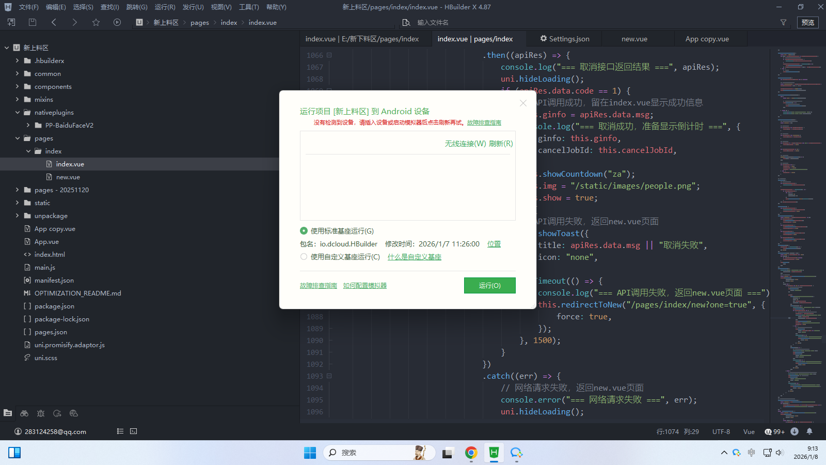Switch to the Settings.json tab
Image resolution: width=826 pixels, height=465 pixels.
click(x=565, y=39)
